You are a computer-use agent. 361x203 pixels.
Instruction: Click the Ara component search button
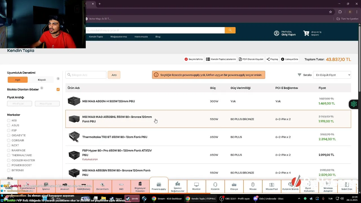[114, 75]
